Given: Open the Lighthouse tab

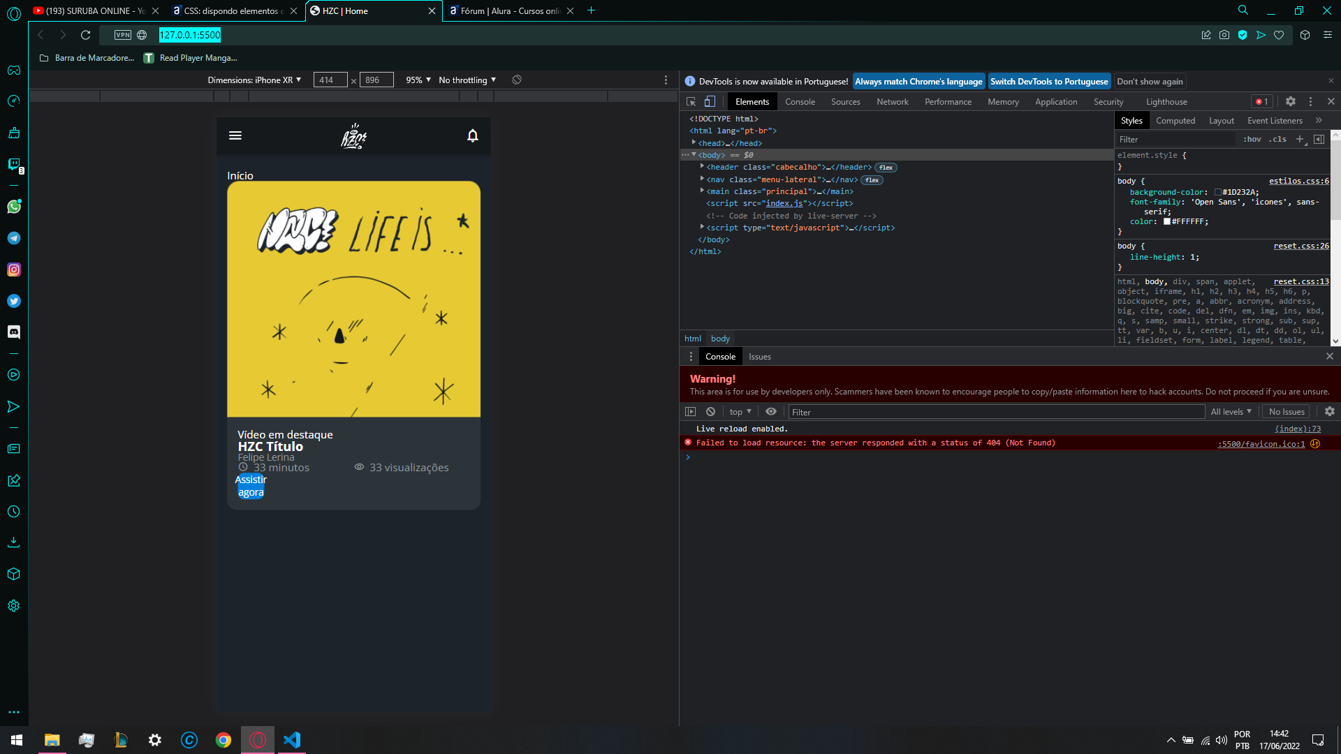Looking at the screenshot, I should pyautogui.click(x=1166, y=102).
